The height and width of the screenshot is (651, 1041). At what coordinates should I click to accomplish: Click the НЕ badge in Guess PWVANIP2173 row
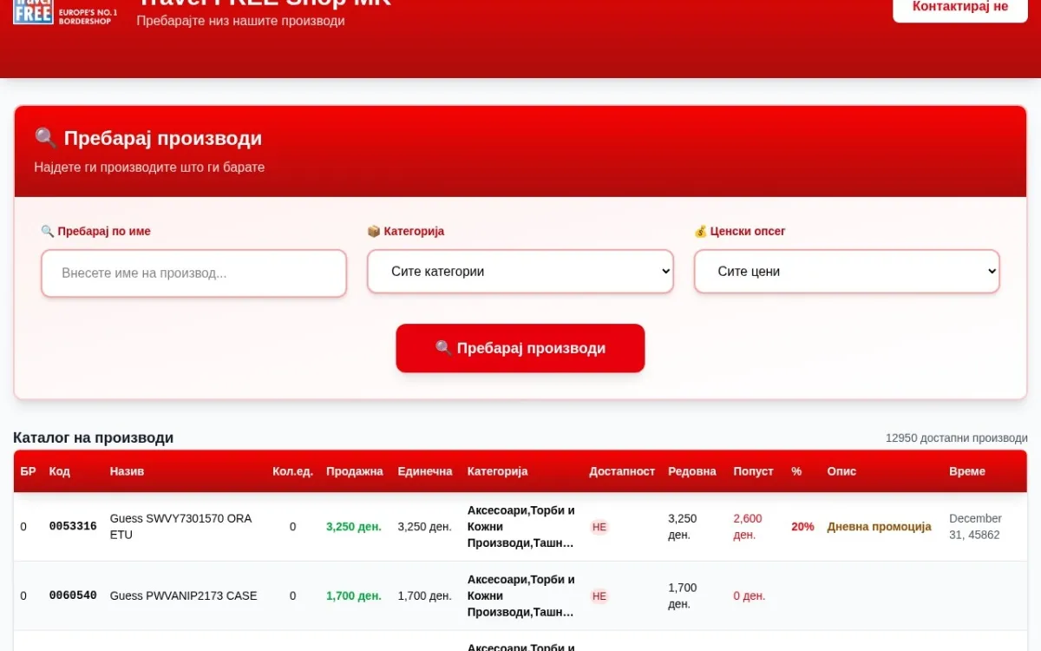pyautogui.click(x=599, y=596)
